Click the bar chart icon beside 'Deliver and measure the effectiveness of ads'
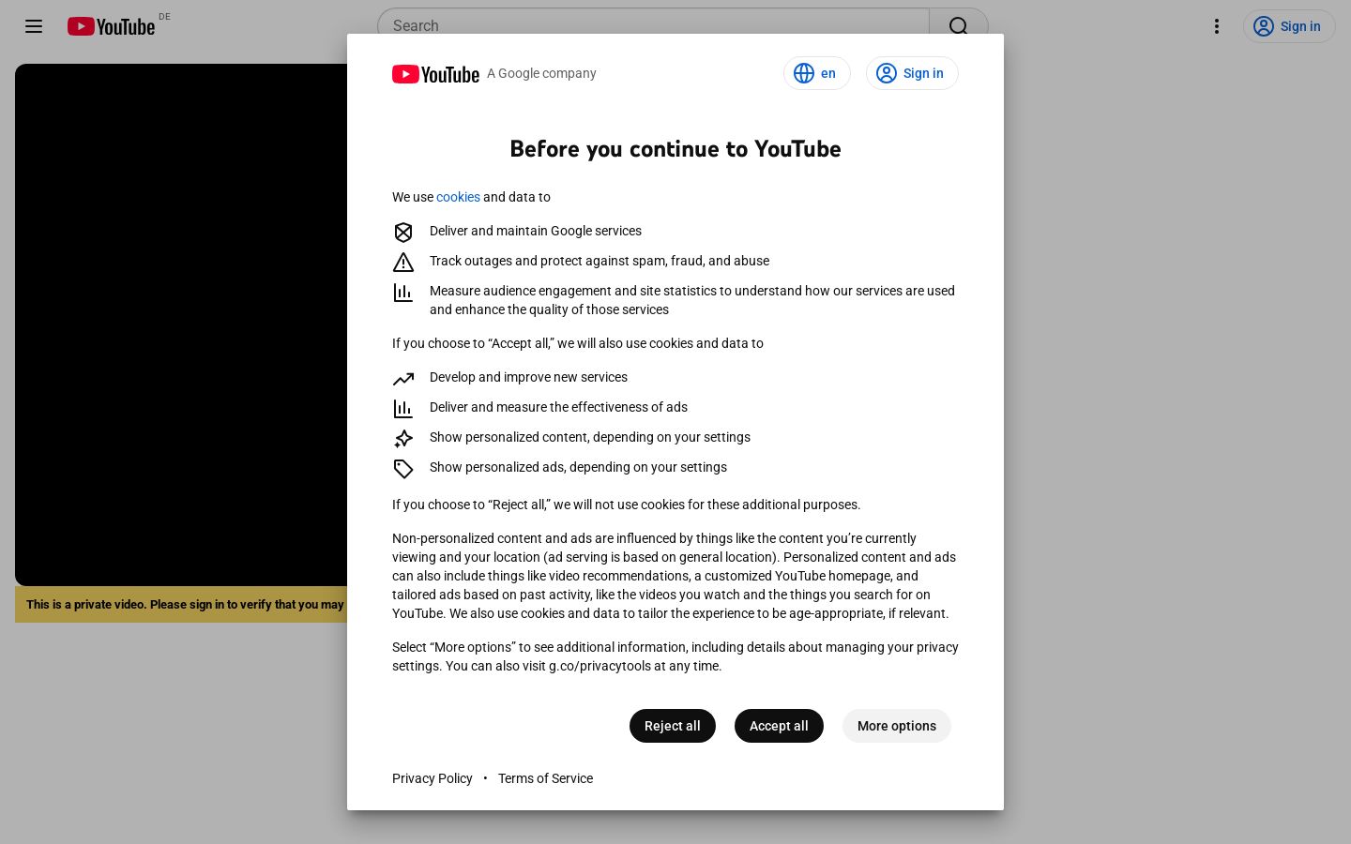This screenshot has width=1351, height=844. (403, 409)
